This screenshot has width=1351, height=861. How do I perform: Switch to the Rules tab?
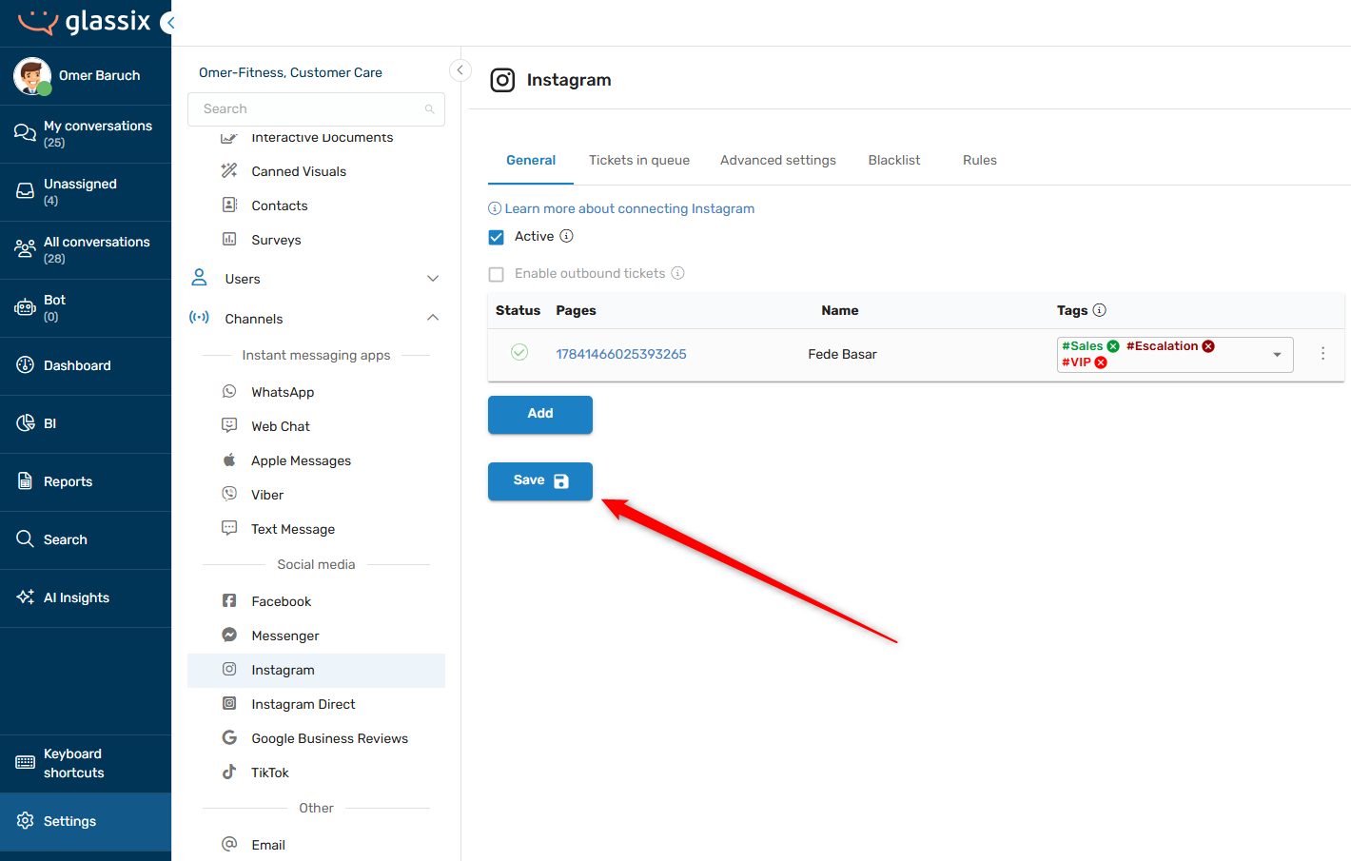click(x=980, y=160)
